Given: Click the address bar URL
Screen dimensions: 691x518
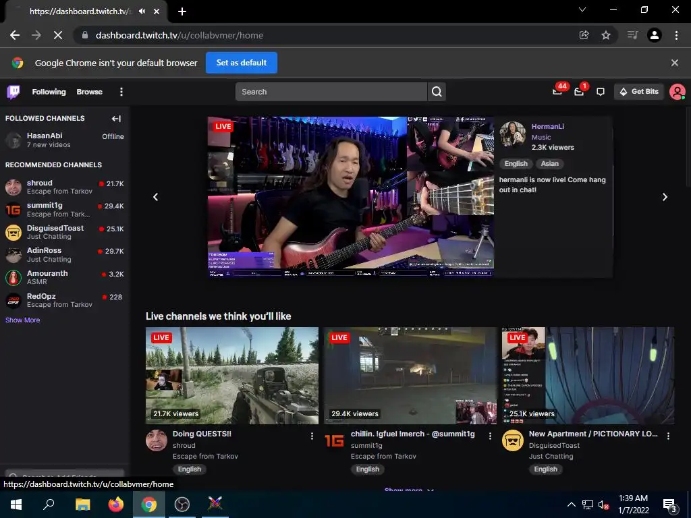Looking at the screenshot, I should [179, 35].
